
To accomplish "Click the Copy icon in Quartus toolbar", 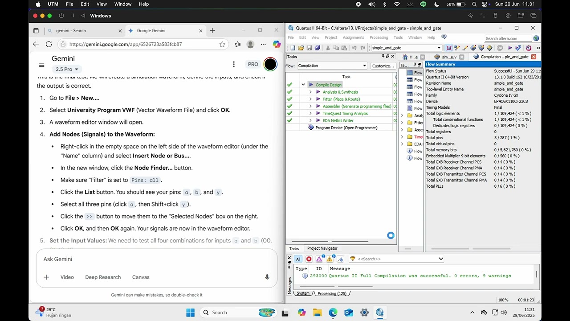I will click(x=336, y=48).
